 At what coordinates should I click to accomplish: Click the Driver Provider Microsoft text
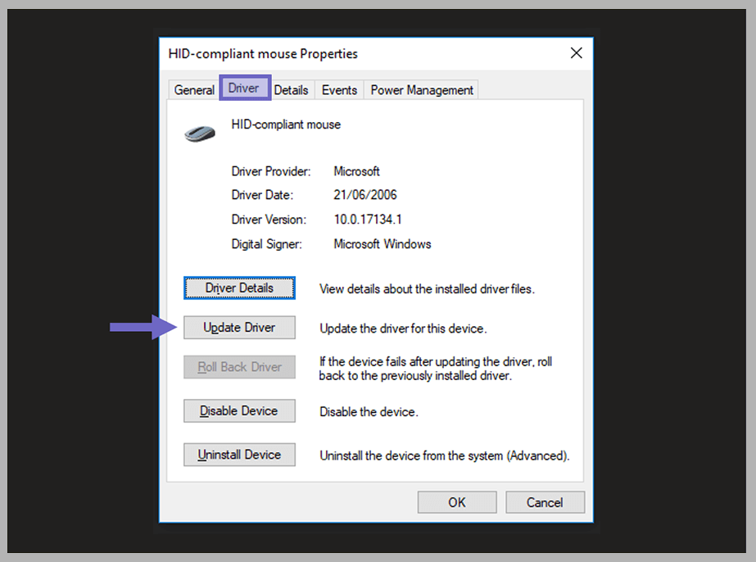coord(356,171)
